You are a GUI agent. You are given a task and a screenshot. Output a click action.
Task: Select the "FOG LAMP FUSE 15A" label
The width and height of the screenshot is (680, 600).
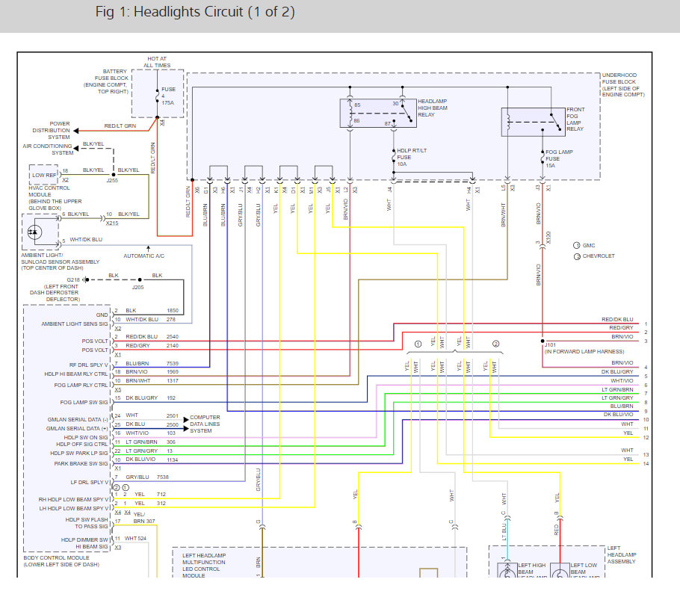pos(559,158)
